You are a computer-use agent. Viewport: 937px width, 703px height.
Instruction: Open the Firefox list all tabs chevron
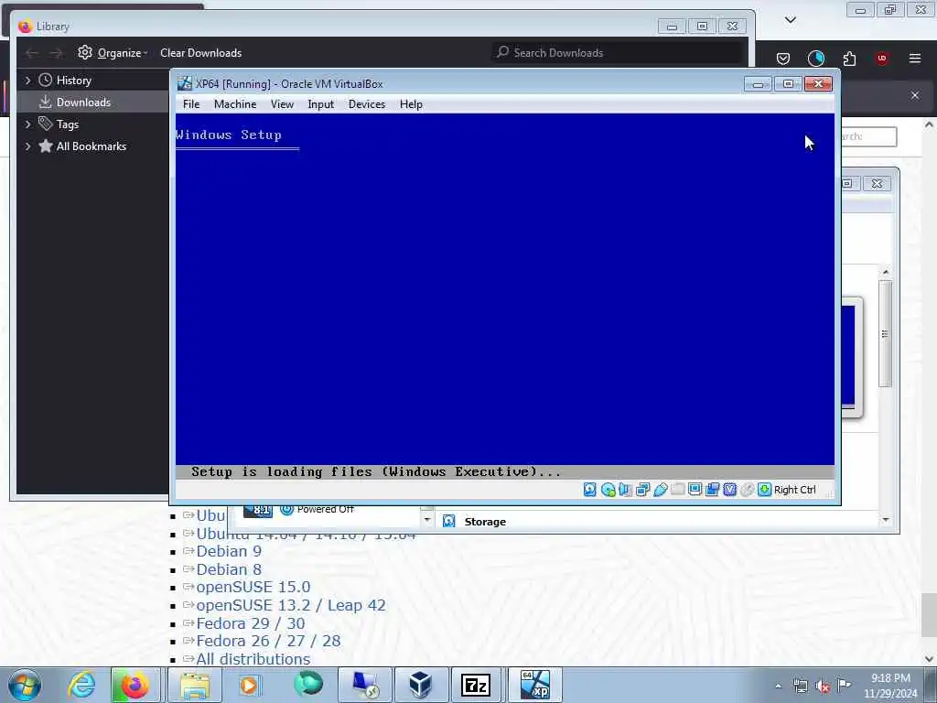tap(791, 20)
